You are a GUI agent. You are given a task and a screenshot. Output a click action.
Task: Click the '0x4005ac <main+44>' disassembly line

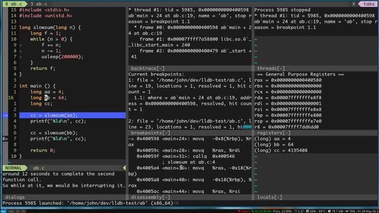(x=188, y=192)
